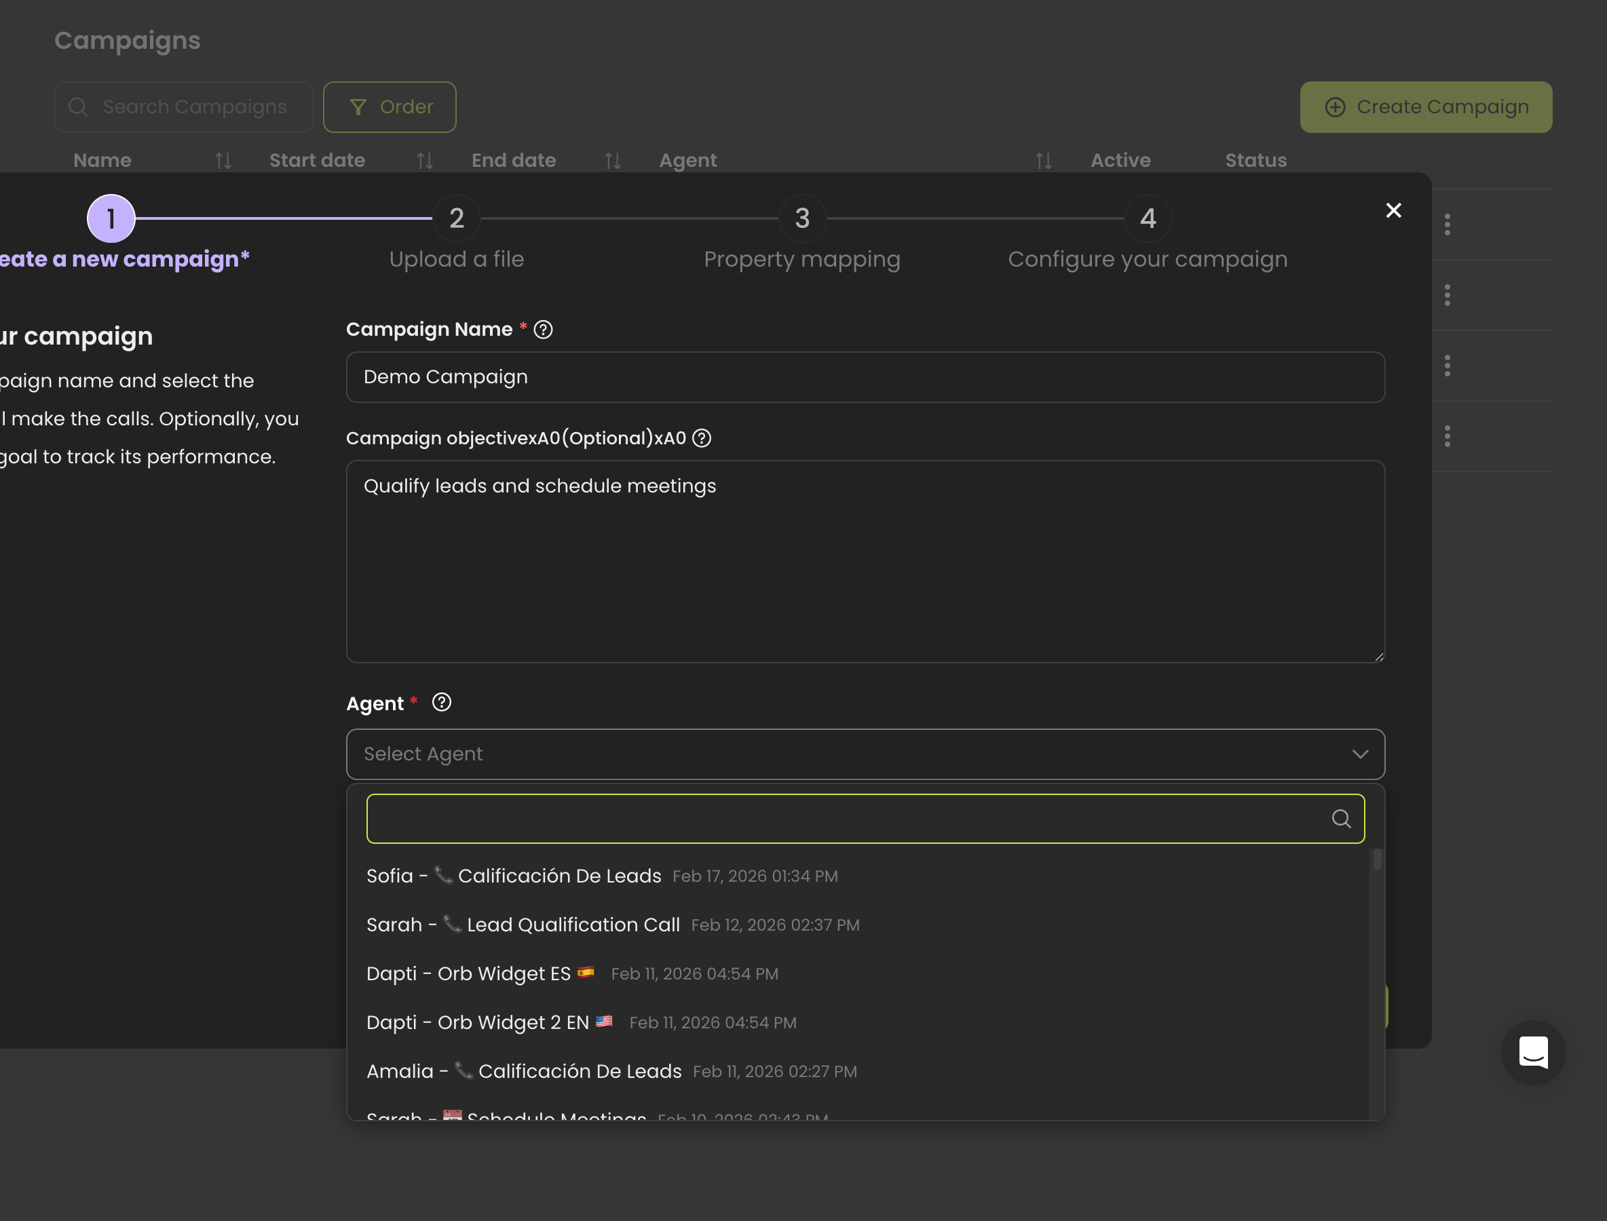Screen dimensions: 1607x1221
Task: Choose Sofia - Calificación De Leads agent
Action: (514, 876)
